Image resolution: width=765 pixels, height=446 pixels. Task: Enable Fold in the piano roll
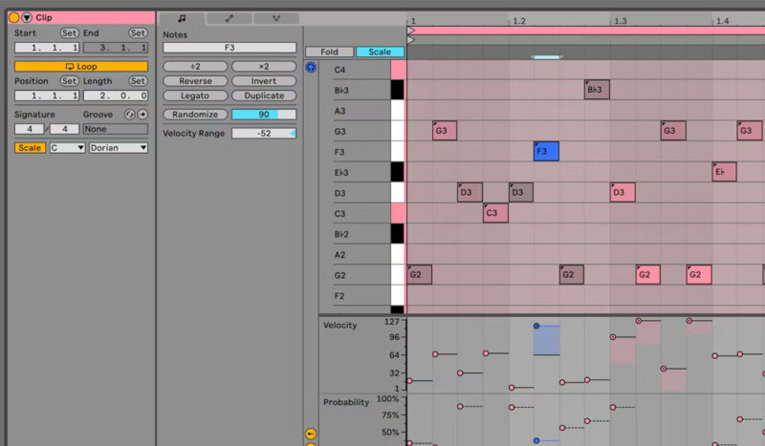(x=329, y=52)
